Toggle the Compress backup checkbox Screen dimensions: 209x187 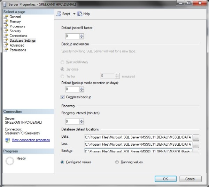pyautogui.click(x=63, y=97)
